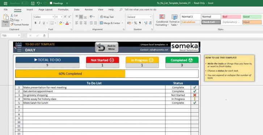Click the Increase Indent icon
Image resolution: width=263 pixels, height=135 pixels.
pyautogui.click(x=96, y=23)
